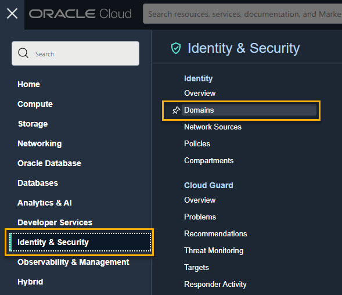Open the Developer Services category

click(x=55, y=222)
